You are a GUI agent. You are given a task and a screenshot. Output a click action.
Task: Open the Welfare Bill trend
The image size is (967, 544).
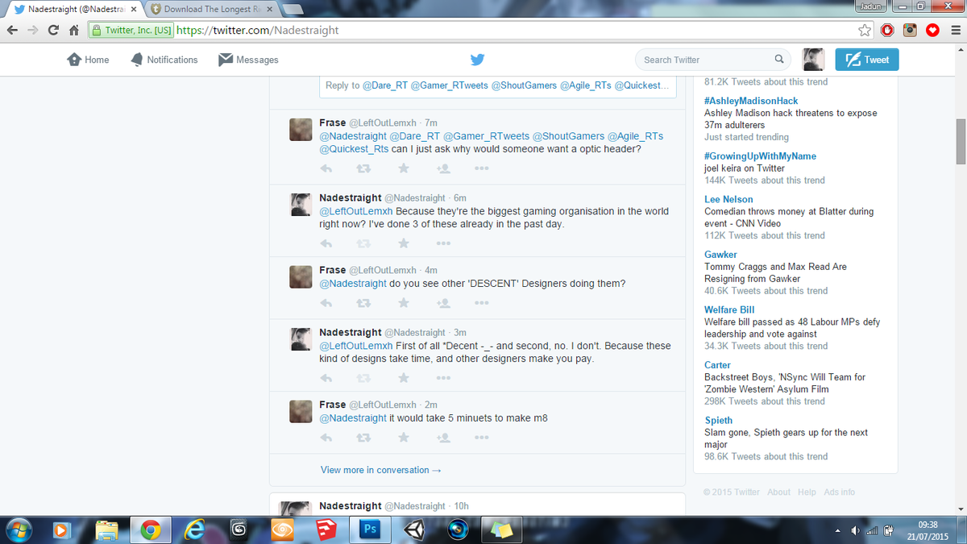[x=729, y=309]
